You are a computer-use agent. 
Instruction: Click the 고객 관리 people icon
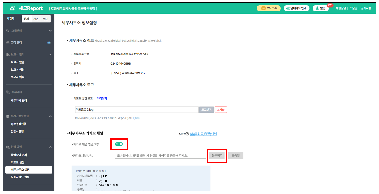click(x=8, y=42)
